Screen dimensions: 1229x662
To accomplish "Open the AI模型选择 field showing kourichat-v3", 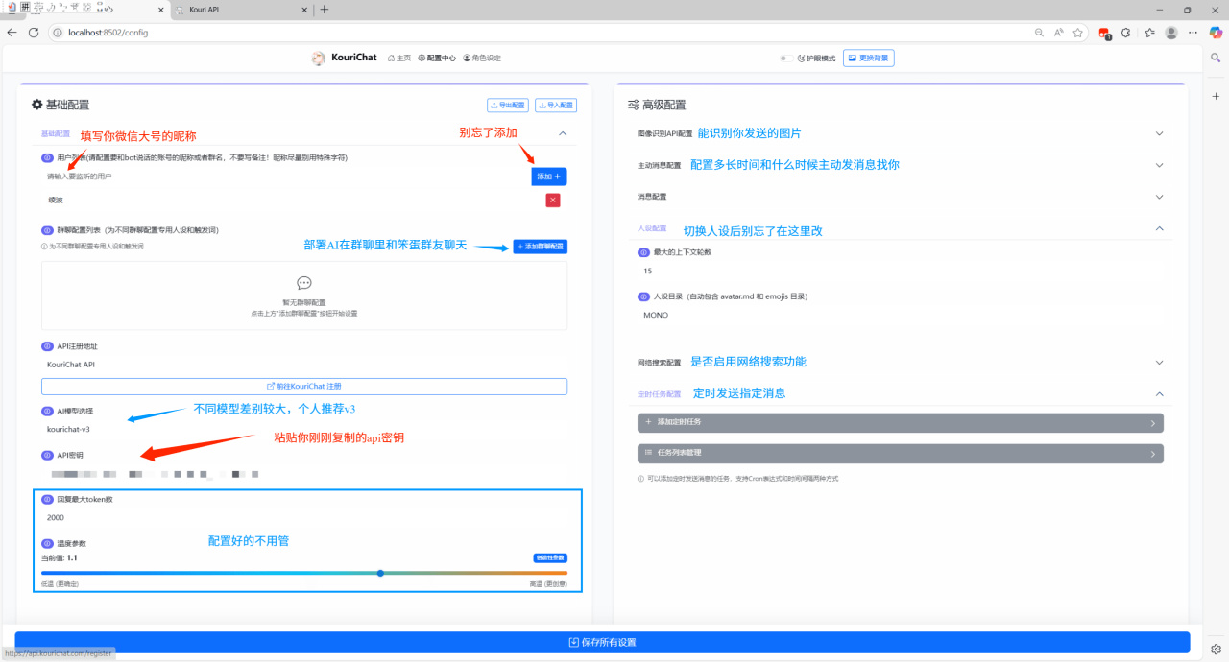I will coord(304,429).
